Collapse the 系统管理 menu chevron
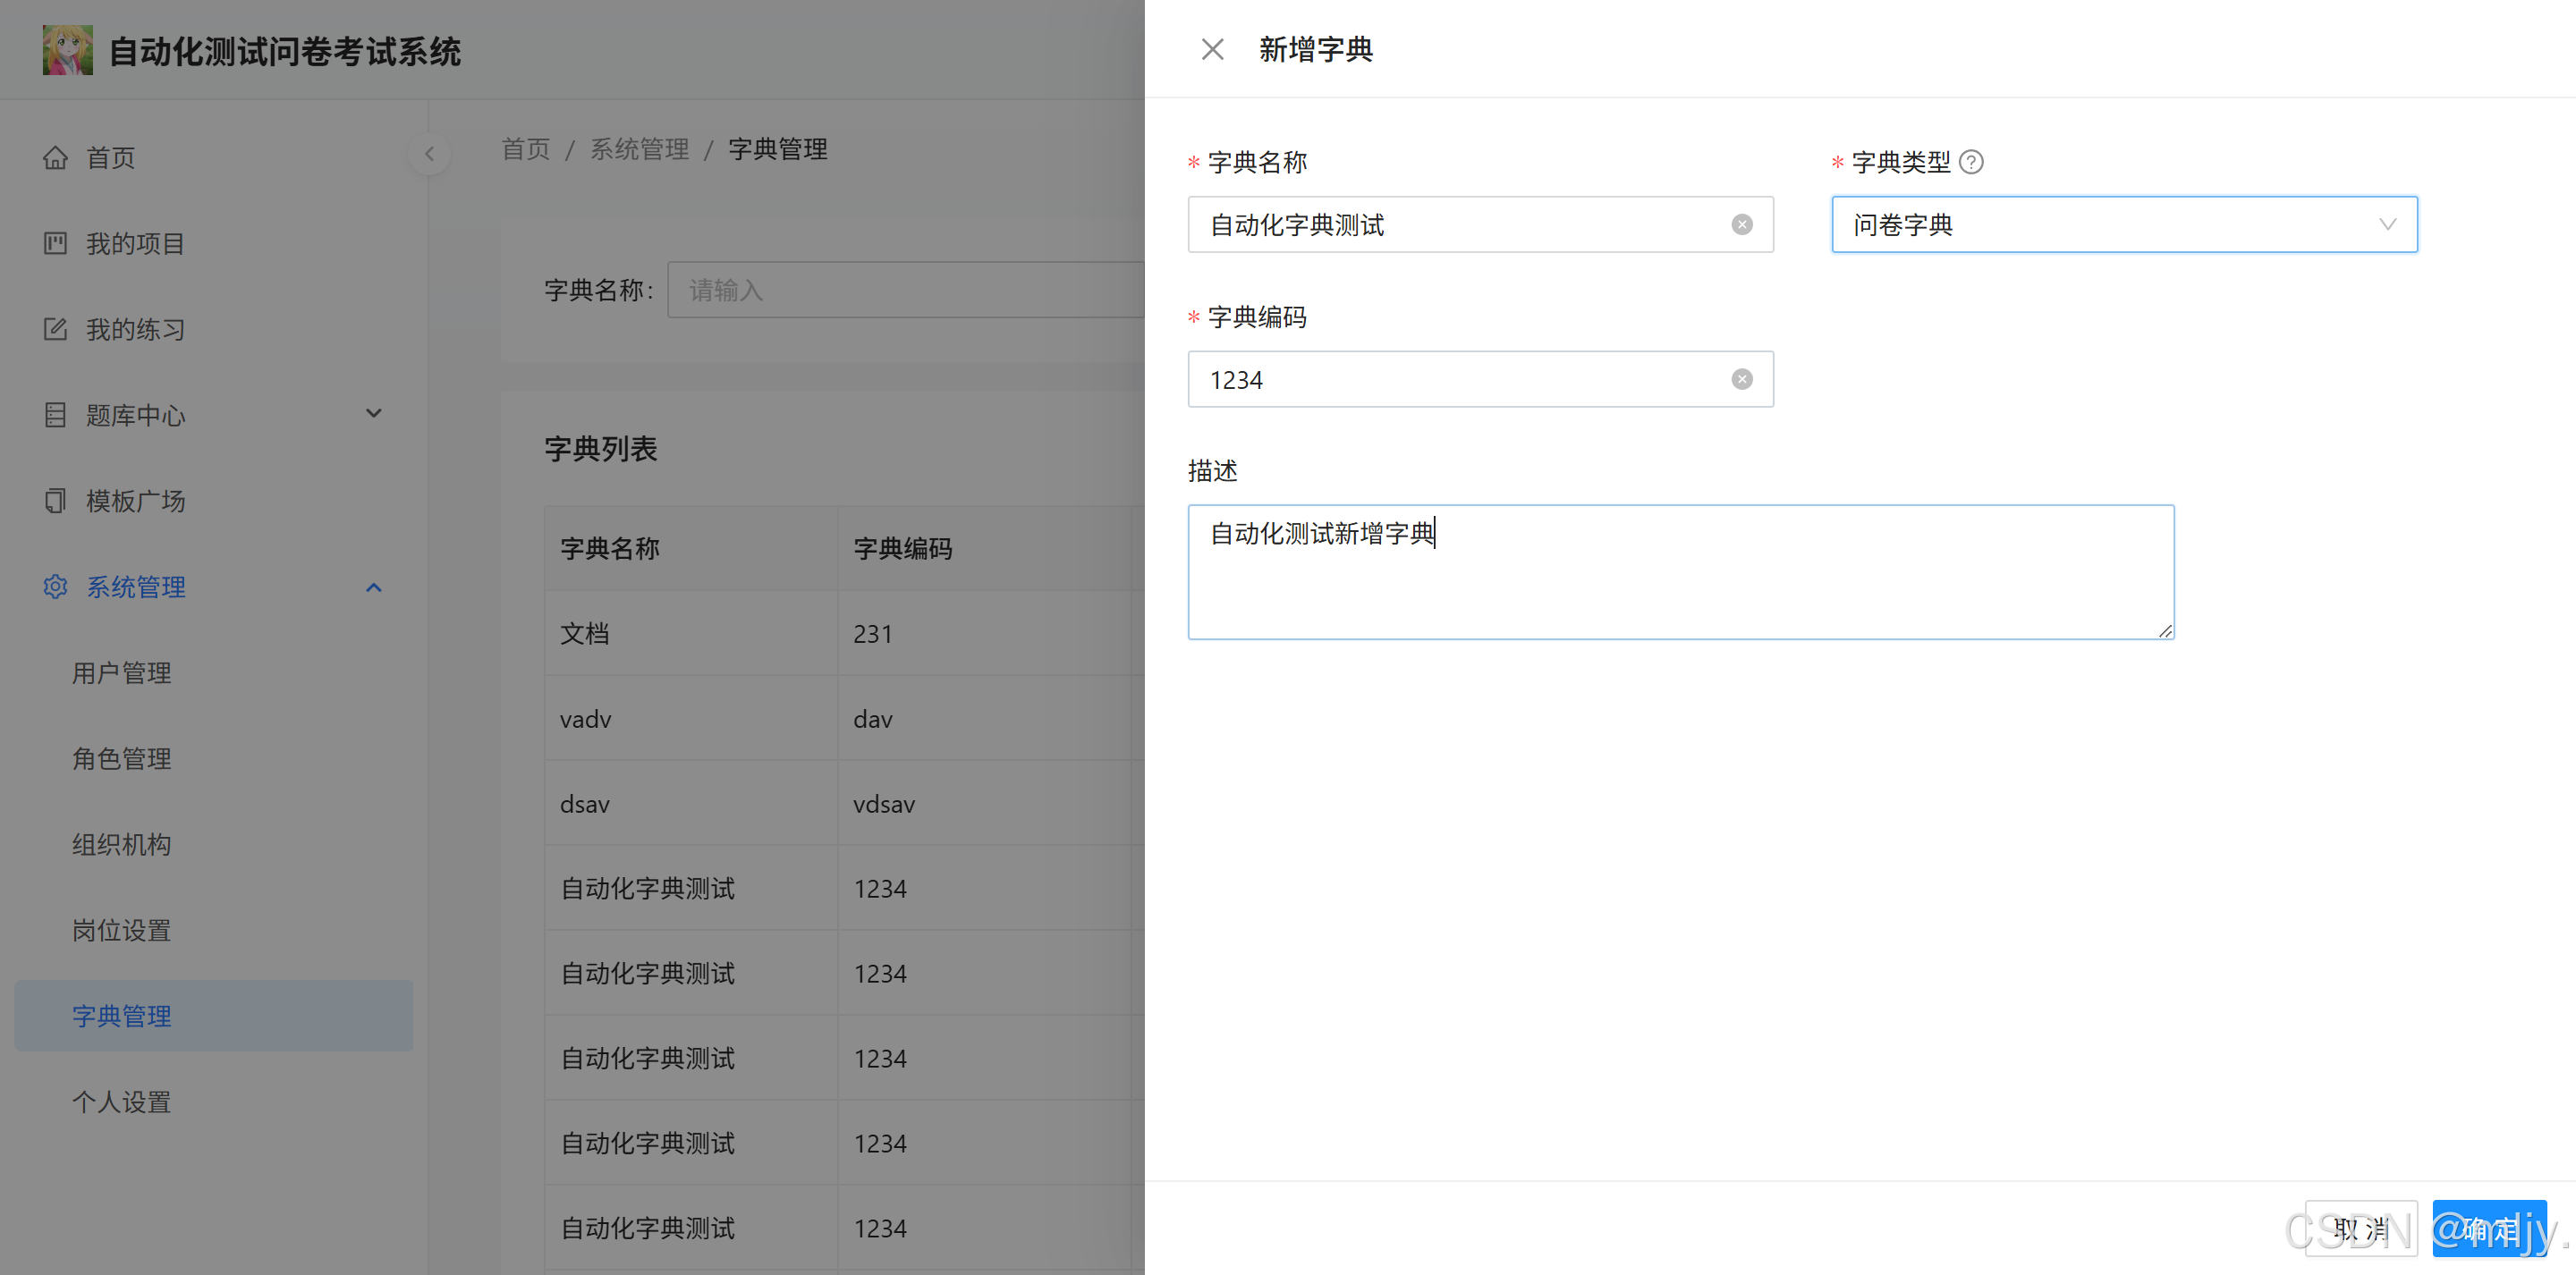This screenshot has height=1275, width=2576. (x=373, y=587)
